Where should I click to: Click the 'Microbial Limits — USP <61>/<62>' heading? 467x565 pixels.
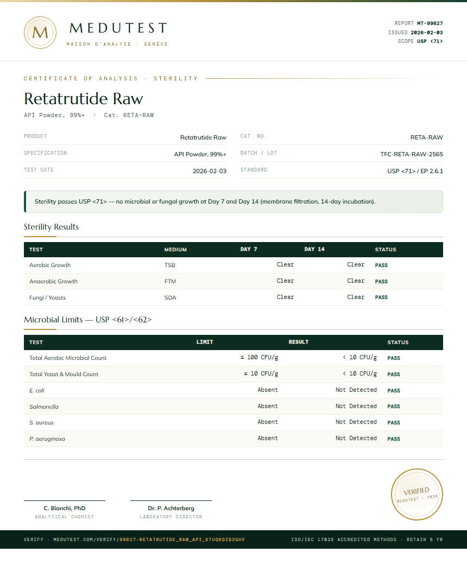(87, 320)
